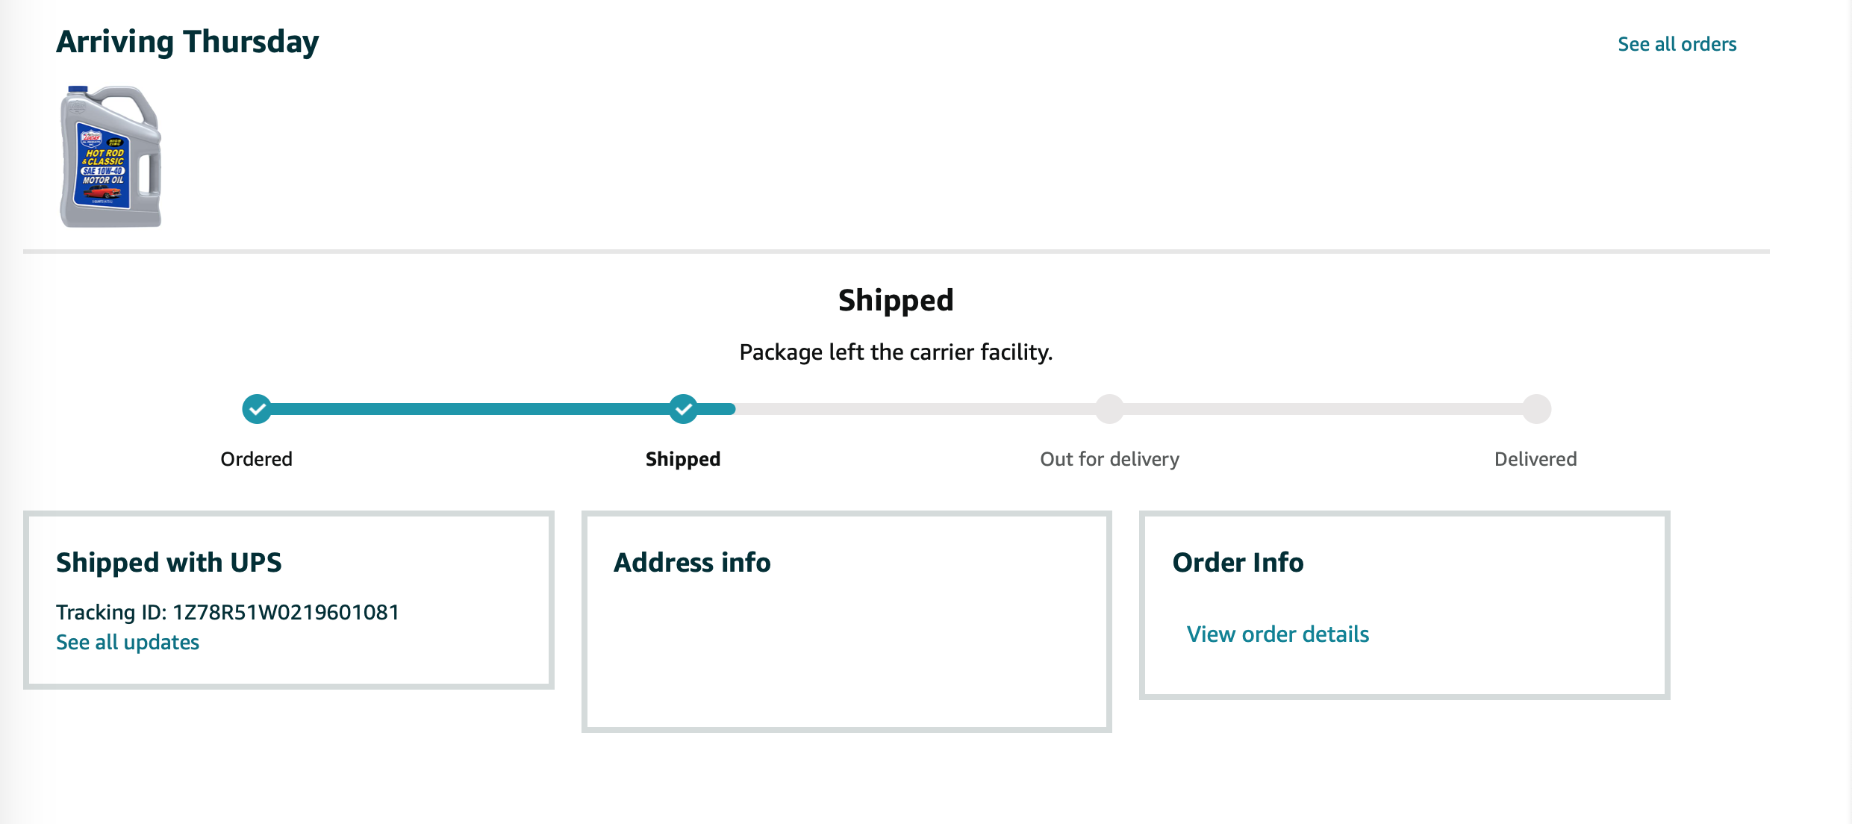Select the Ordered step label

click(256, 459)
